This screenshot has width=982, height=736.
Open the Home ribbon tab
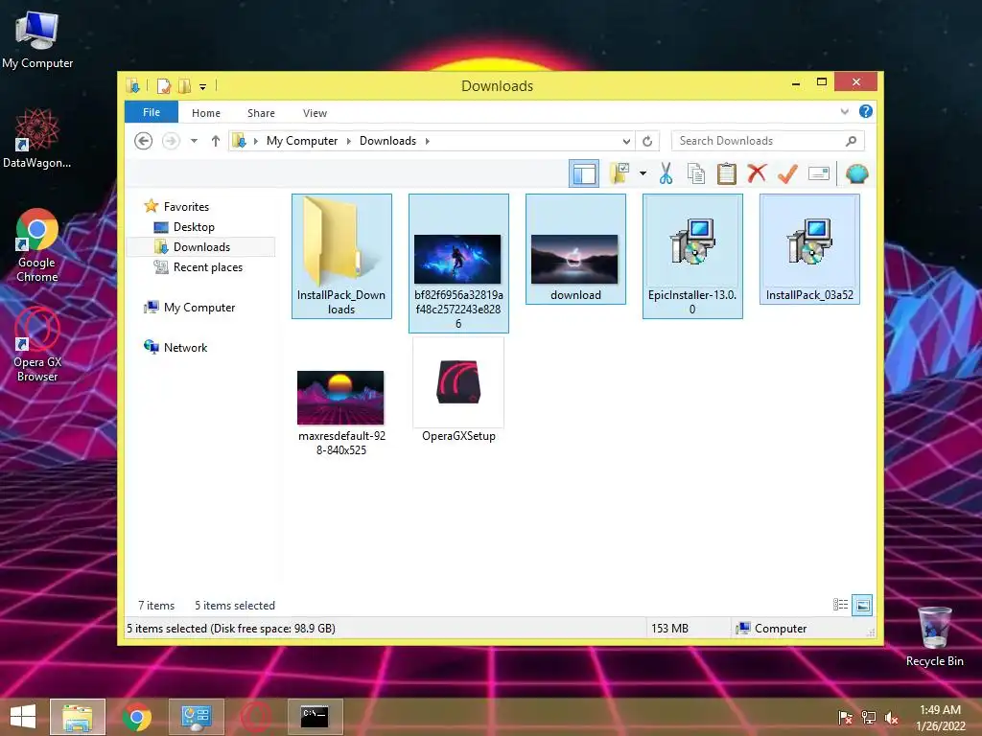[x=206, y=113]
